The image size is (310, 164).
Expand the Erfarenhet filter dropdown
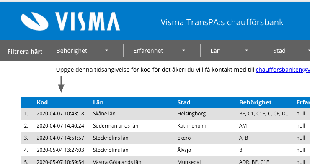[159, 50]
